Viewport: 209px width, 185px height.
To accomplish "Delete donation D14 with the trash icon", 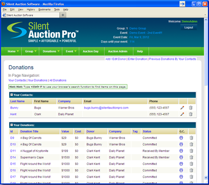I will 192,157.
